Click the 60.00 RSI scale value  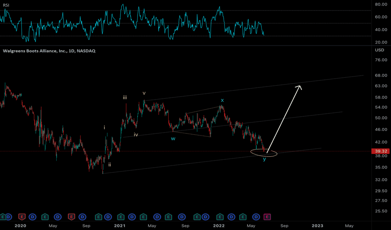click(381, 17)
